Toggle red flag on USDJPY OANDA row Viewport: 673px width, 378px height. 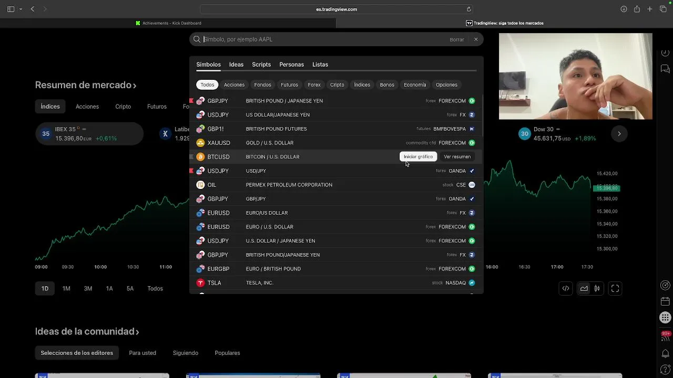click(191, 171)
